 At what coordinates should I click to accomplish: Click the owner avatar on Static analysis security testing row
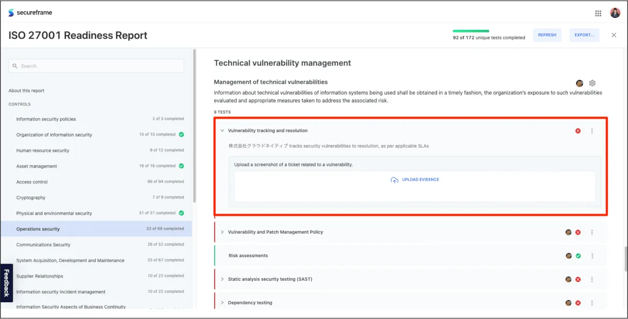pyautogui.click(x=568, y=280)
